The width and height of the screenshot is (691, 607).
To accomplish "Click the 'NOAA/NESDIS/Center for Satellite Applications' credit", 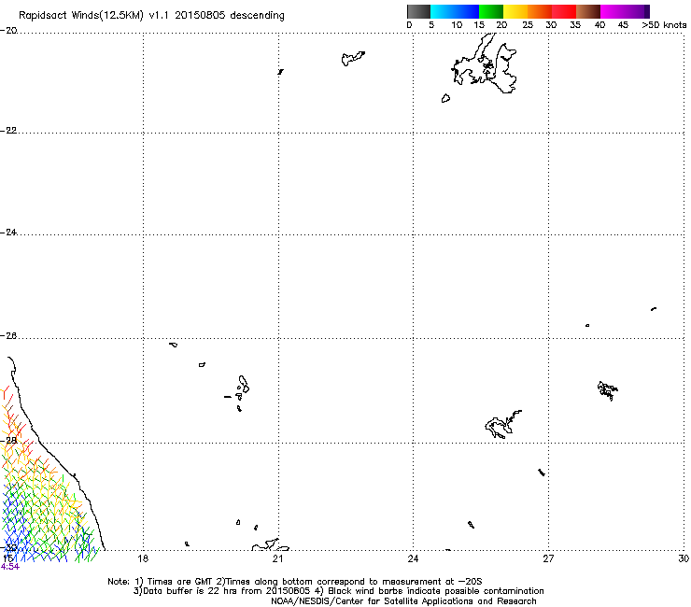I will tap(403, 601).
